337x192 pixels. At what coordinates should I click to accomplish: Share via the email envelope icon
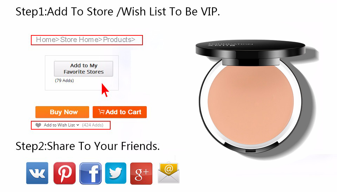168,173
